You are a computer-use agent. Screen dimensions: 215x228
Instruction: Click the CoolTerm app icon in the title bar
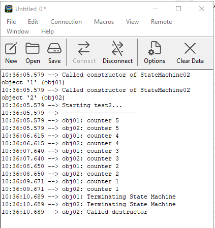coord(9,9)
